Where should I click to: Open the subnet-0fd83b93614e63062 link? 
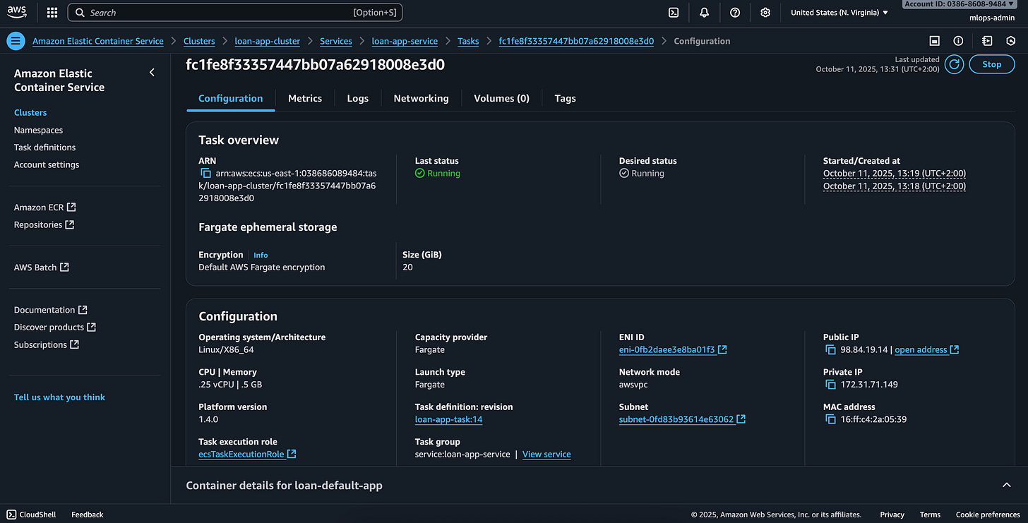pos(682,419)
